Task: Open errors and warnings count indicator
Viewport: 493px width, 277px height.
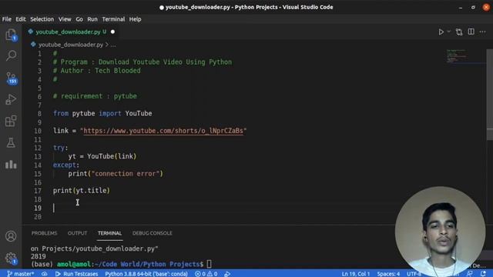Action: 206,274
